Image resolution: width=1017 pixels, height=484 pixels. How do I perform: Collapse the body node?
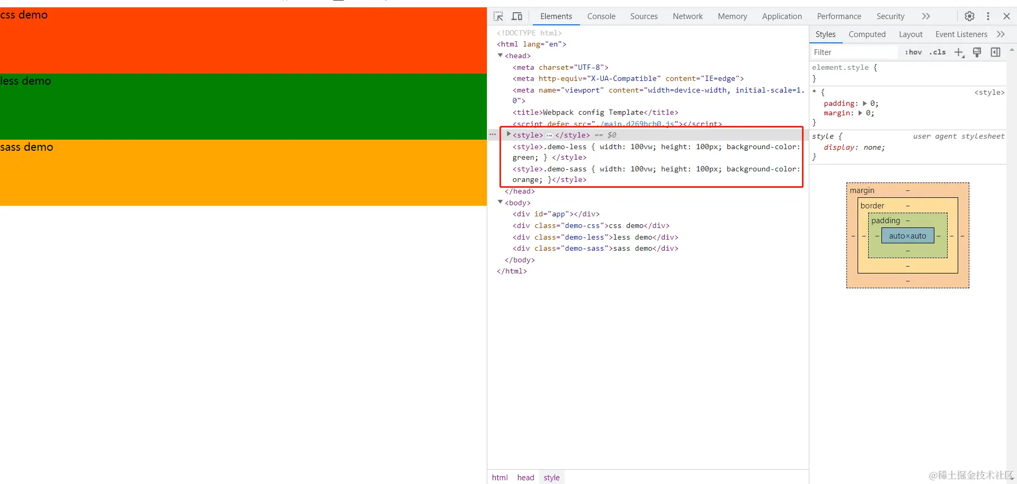500,202
